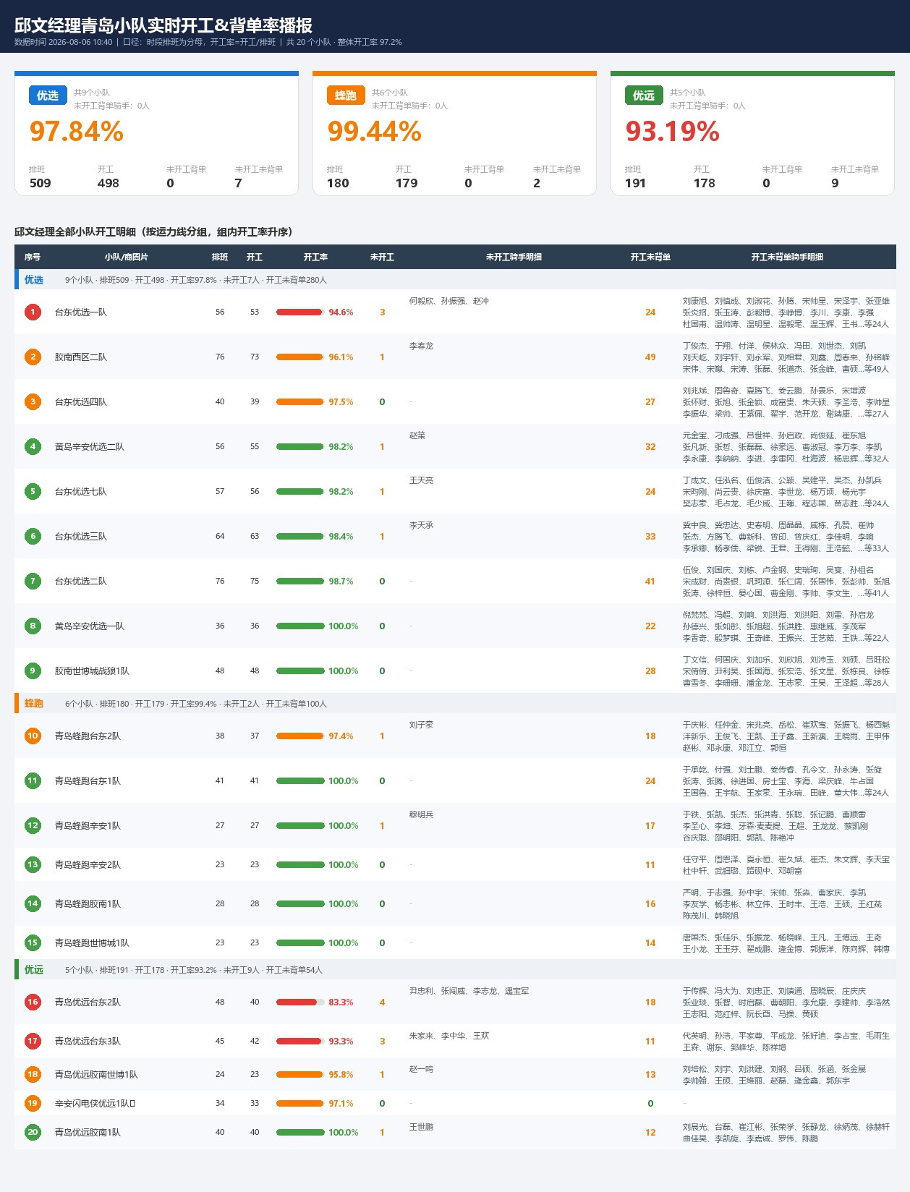Click rank badge 14 for 青岛蜂跑胶南1队
Image resolution: width=910 pixels, height=1192 pixels.
click(33, 903)
